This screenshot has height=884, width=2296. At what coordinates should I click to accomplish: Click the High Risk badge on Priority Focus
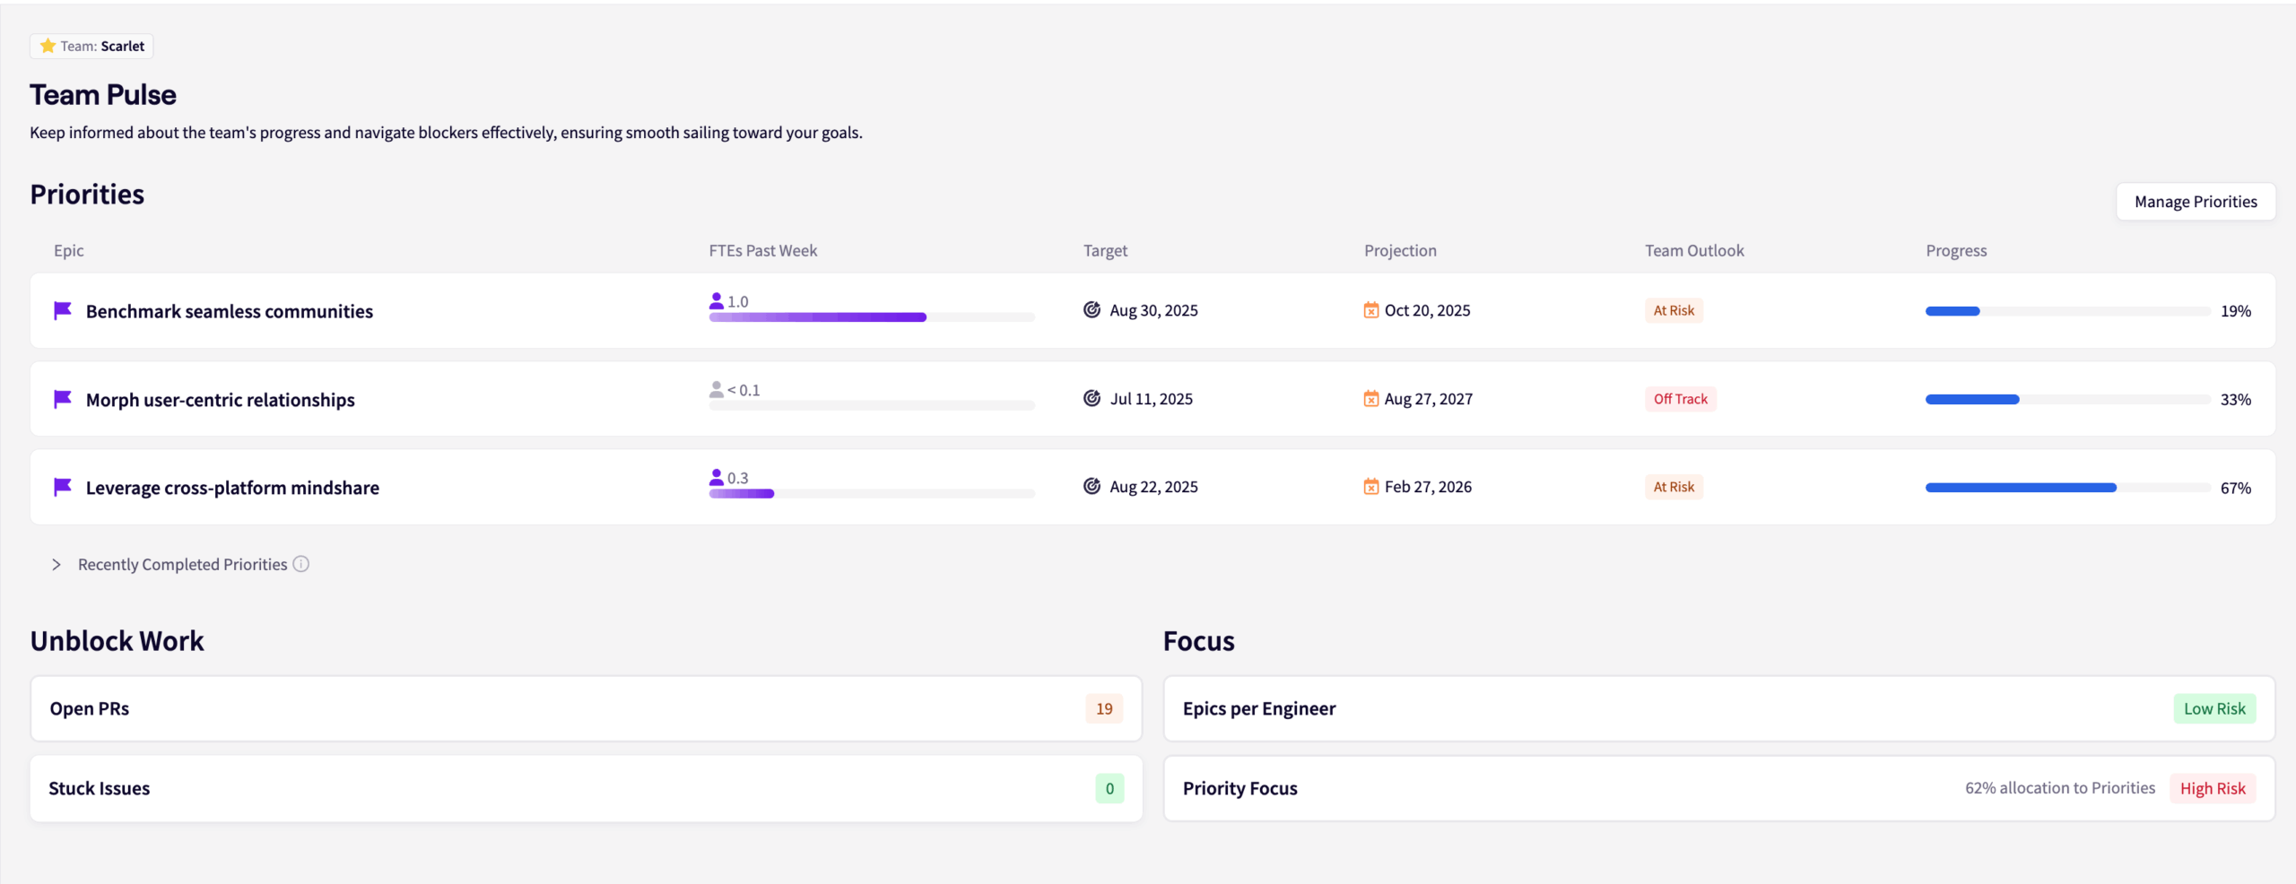click(x=2212, y=788)
